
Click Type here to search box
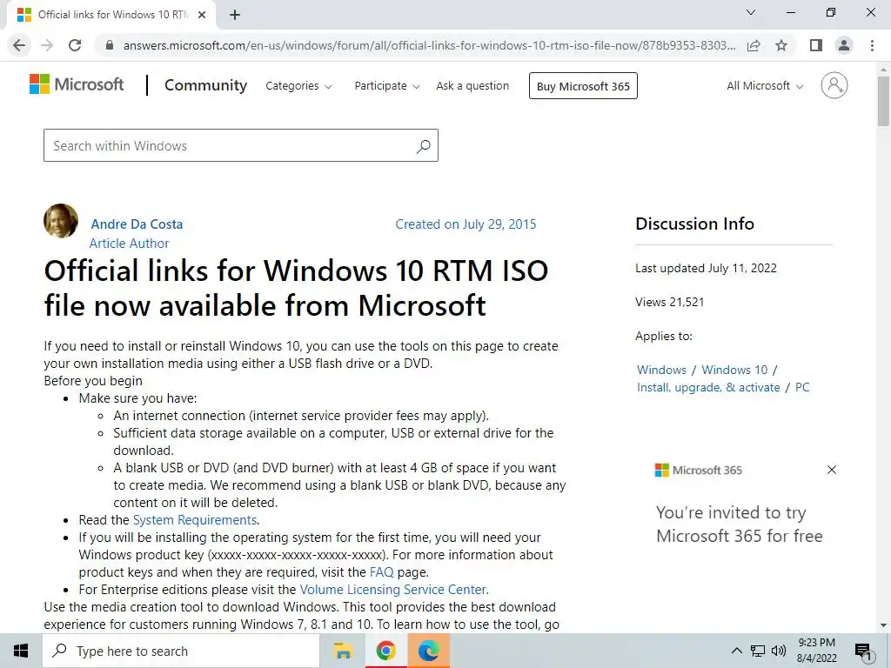pyautogui.click(x=181, y=651)
